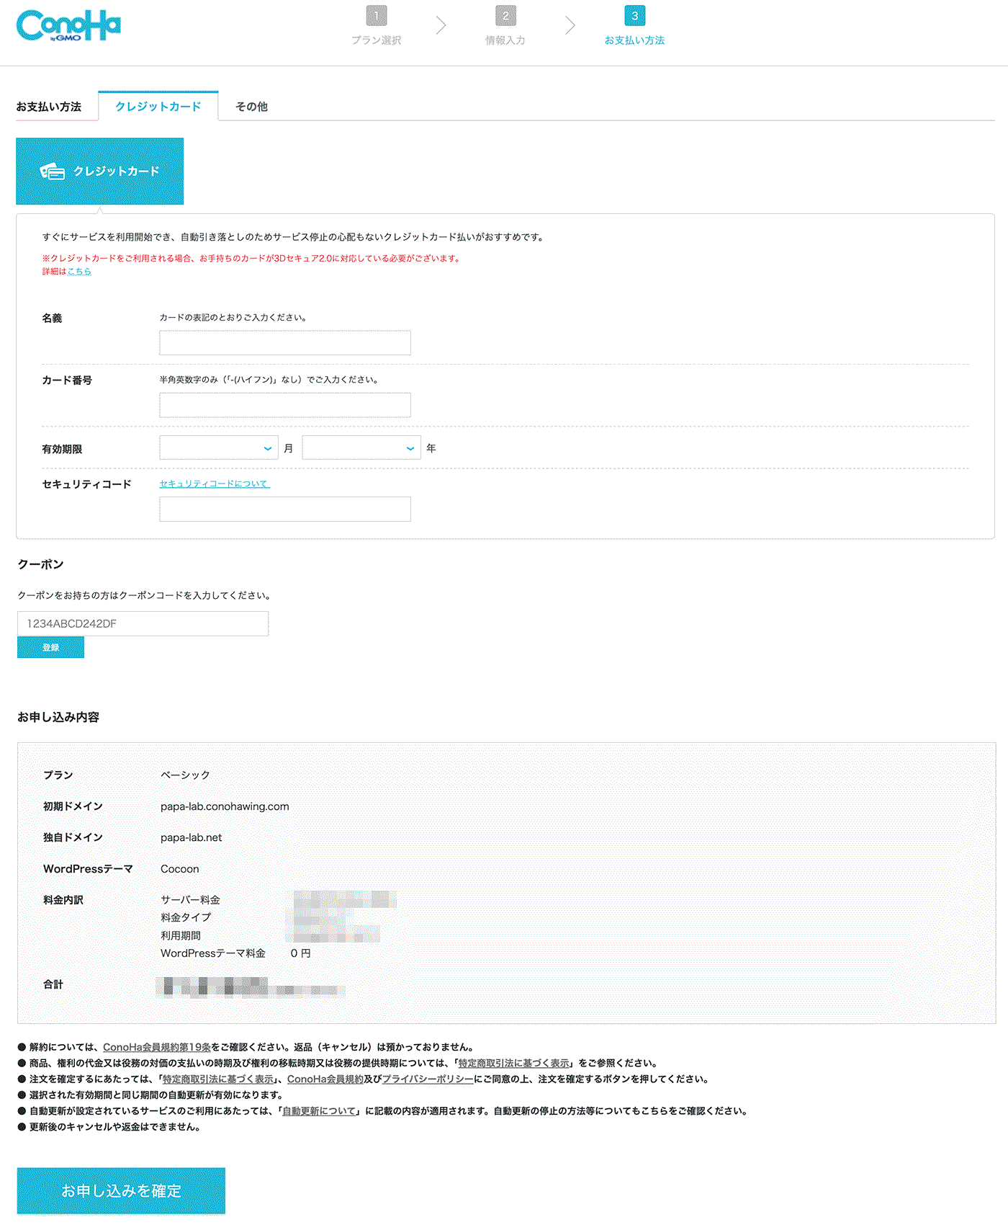
Task: Click step 2 情報入力 icon
Action: (x=505, y=16)
